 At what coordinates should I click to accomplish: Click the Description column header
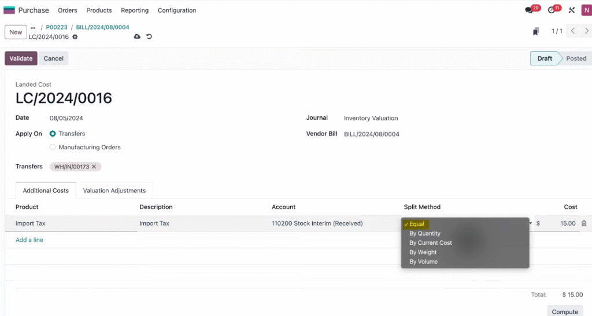click(156, 207)
